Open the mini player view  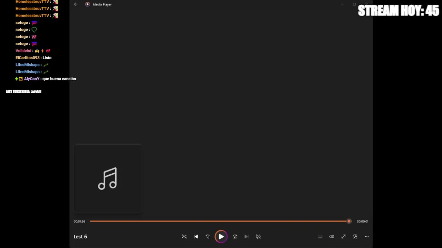(x=355, y=237)
